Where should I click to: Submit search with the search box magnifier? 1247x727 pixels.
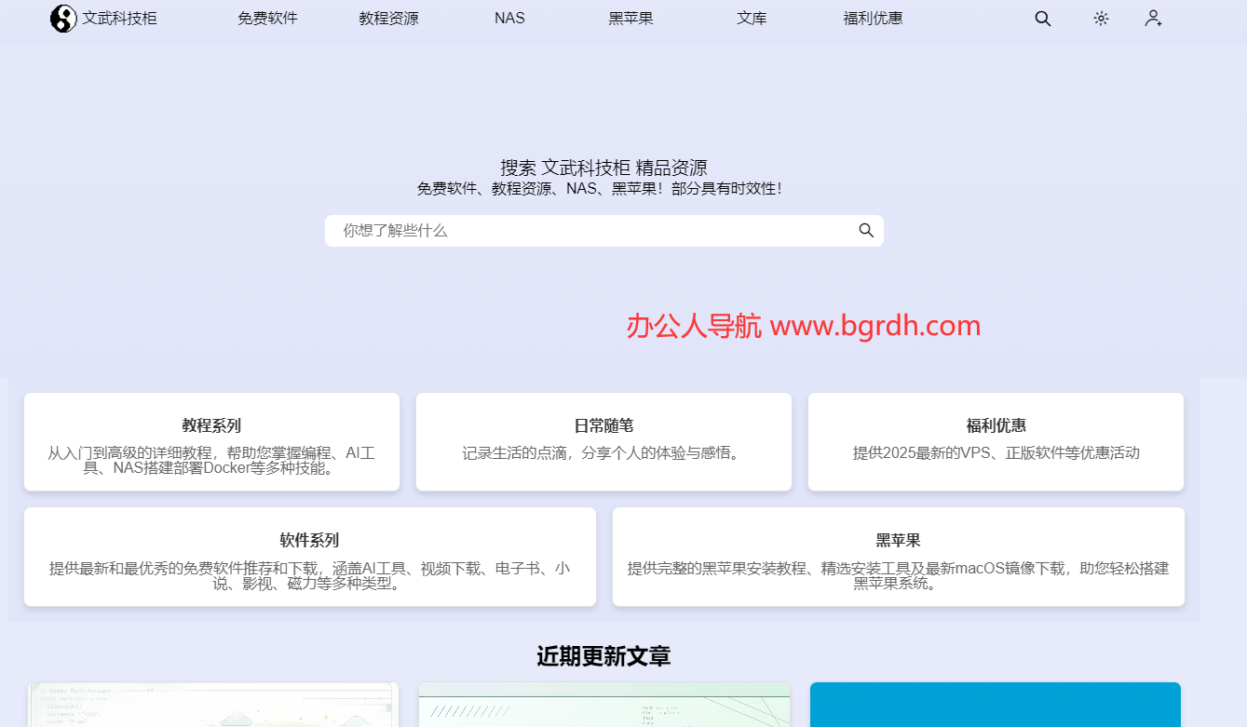pyautogui.click(x=866, y=230)
